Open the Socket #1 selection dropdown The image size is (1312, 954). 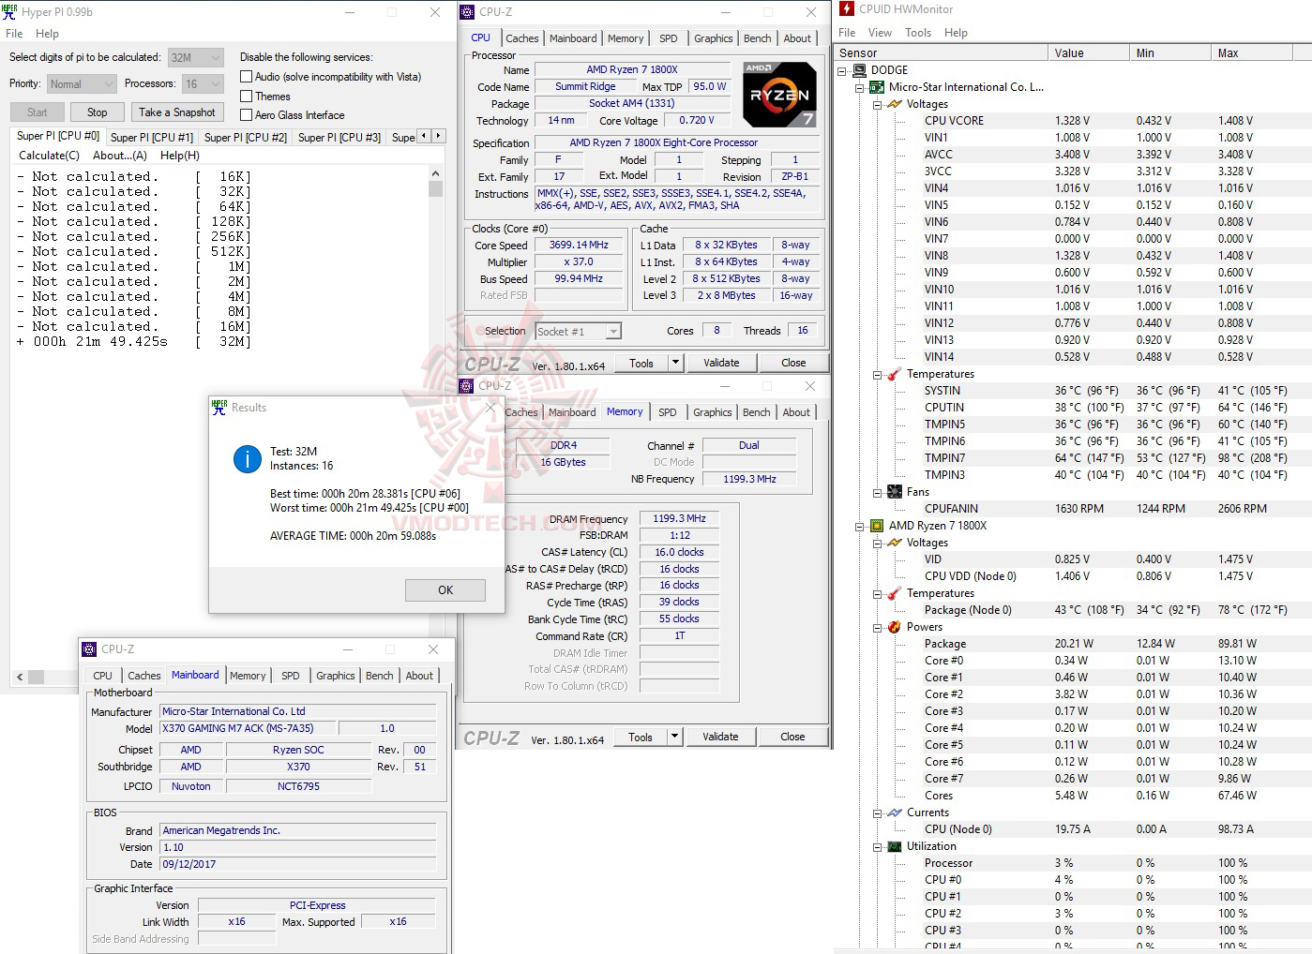click(578, 332)
